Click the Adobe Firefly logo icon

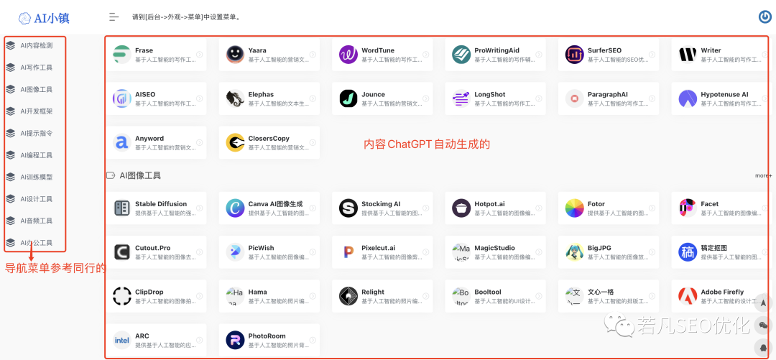pyautogui.click(x=688, y=296)
